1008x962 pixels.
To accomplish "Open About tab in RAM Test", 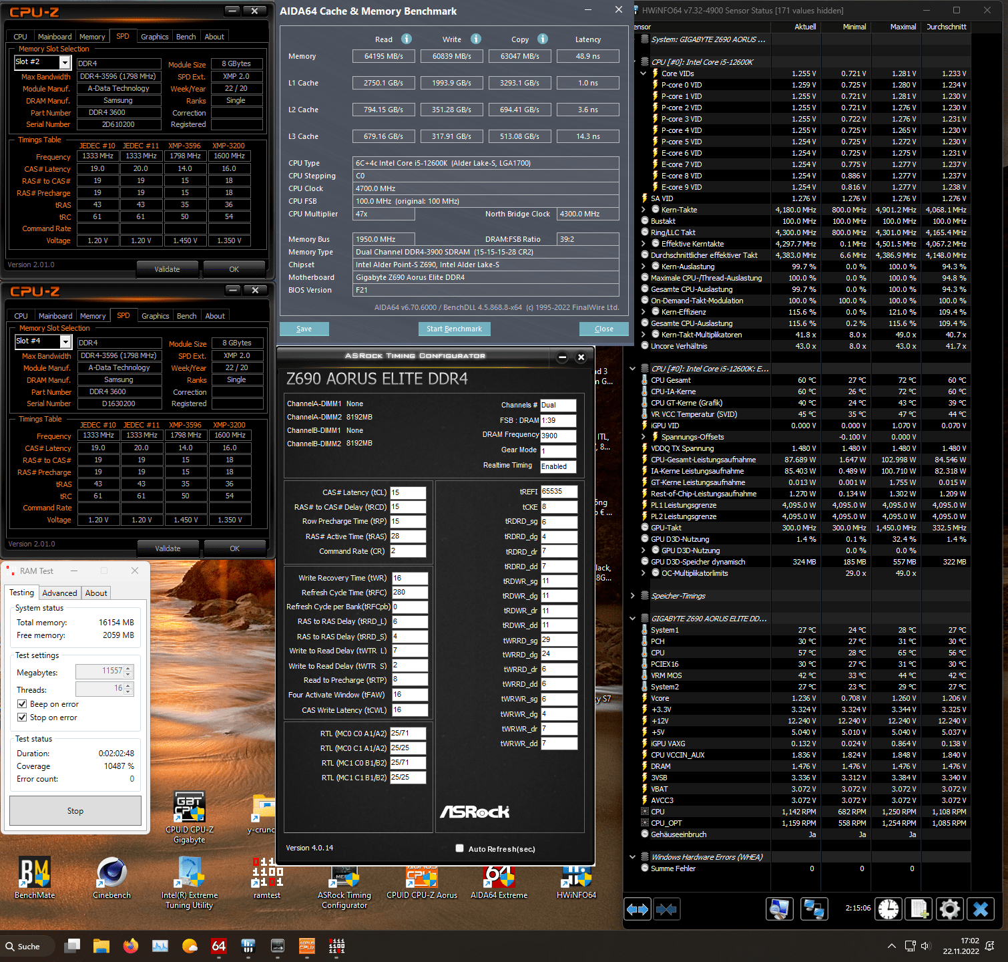I will [96, 593].
